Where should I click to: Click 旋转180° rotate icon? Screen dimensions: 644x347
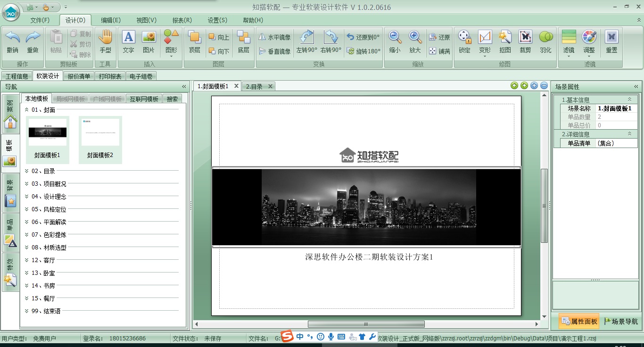363,51
